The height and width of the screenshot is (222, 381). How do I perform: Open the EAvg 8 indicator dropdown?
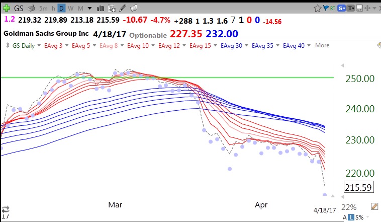[122, 45]
